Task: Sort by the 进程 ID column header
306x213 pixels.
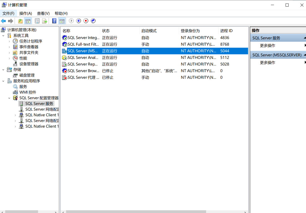Action: 233,31
